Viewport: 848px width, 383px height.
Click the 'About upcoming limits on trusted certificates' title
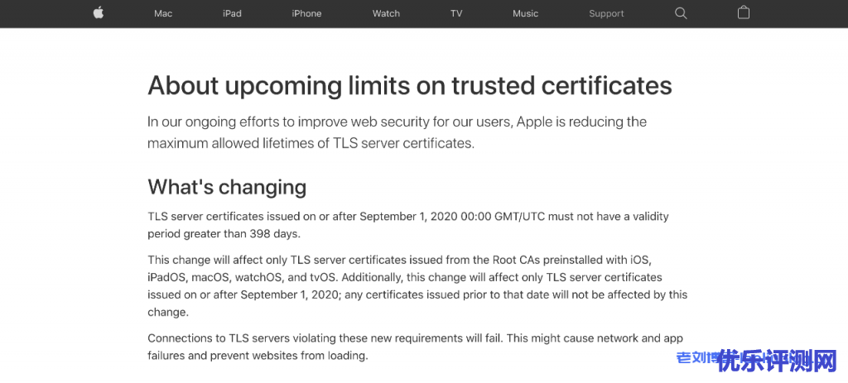pos(409,85)
